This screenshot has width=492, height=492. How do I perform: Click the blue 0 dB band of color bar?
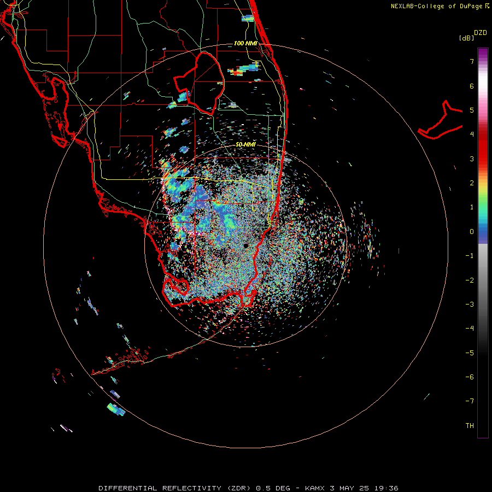[483, 233]
